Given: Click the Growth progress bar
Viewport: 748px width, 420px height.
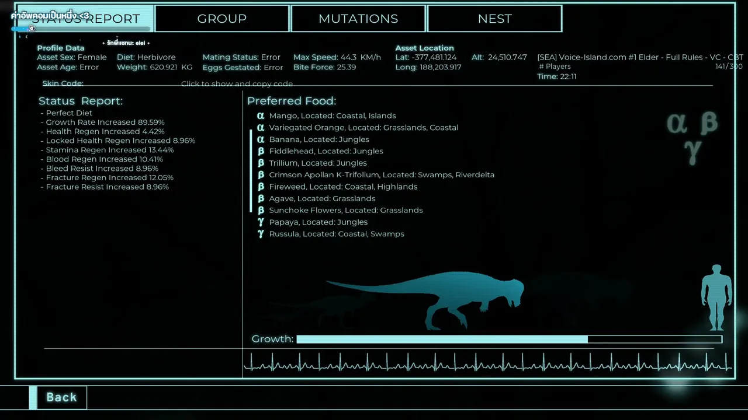Looking at the screenshot, I should point(509,339).
